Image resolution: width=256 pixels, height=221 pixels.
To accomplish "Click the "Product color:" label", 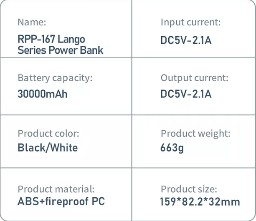I will click(x=48, y=134).
